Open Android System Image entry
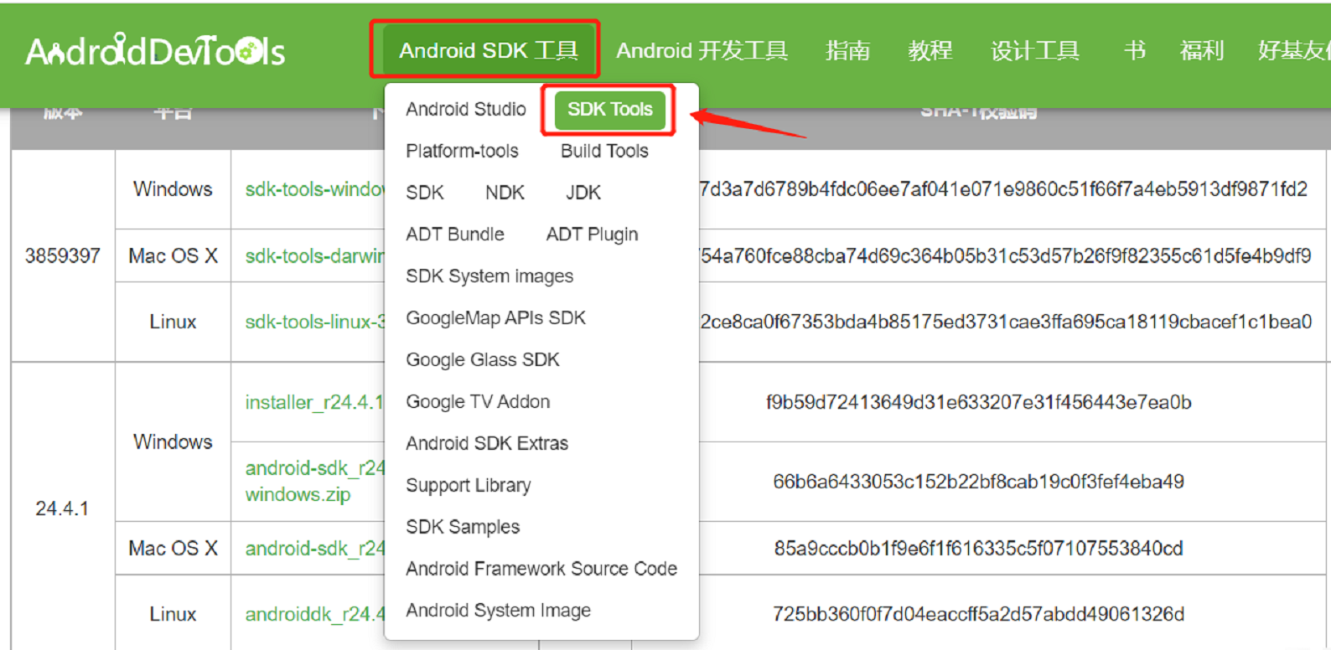Viewport: 1331px width, 650px height. click(498, 611)
